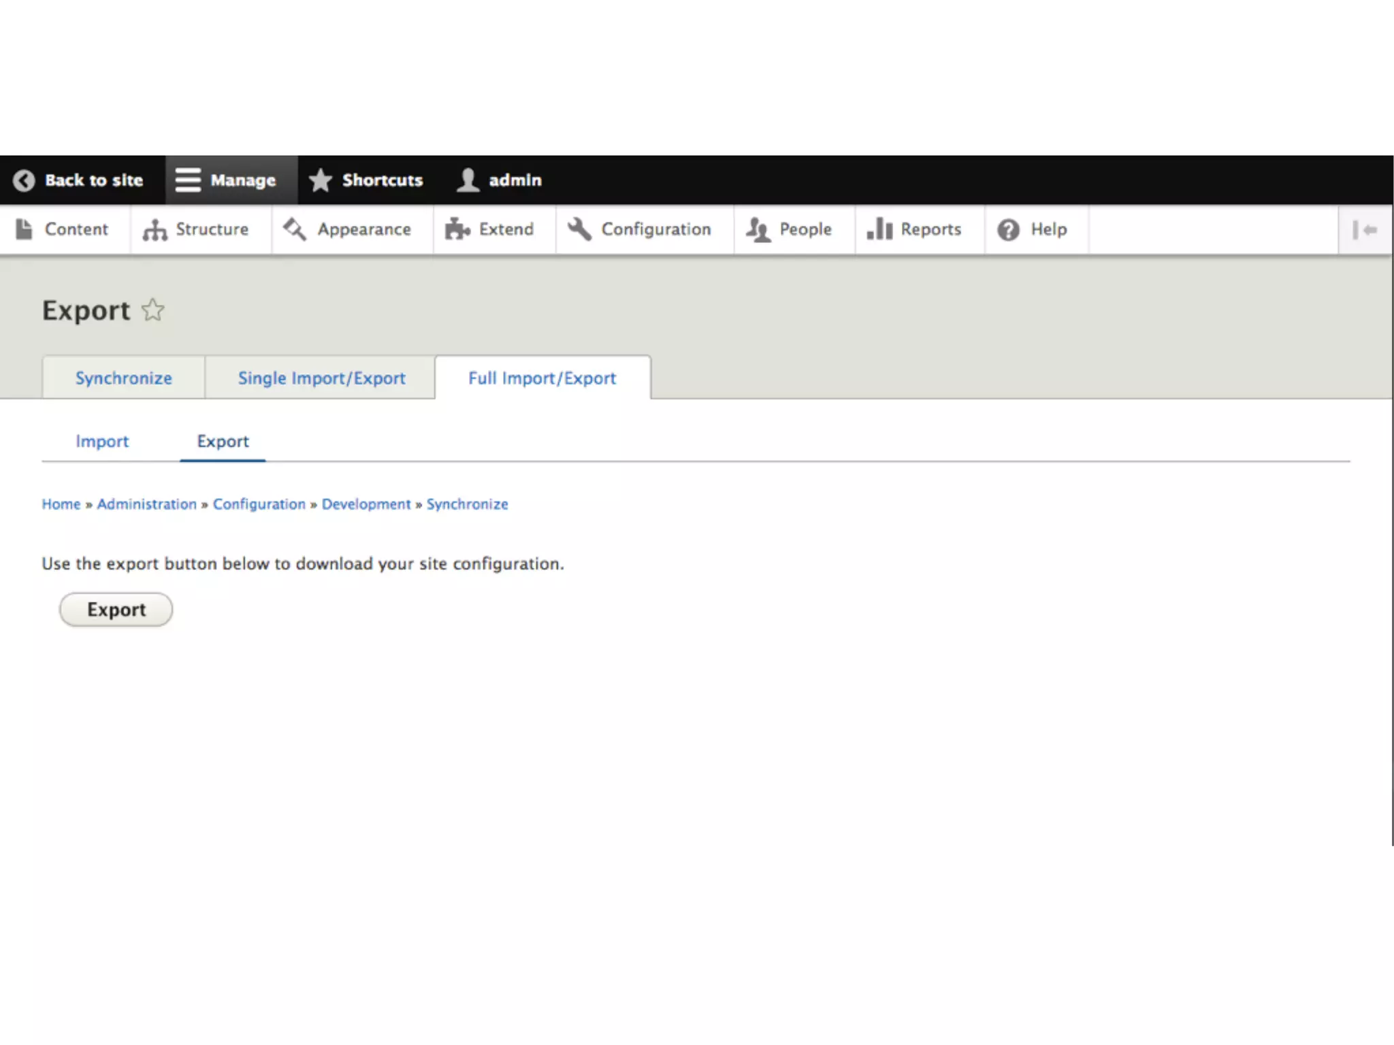Open the Import secondary tab
Image resolution: width=1394 pixels, height=1045 pixels.
click(102, 442)
